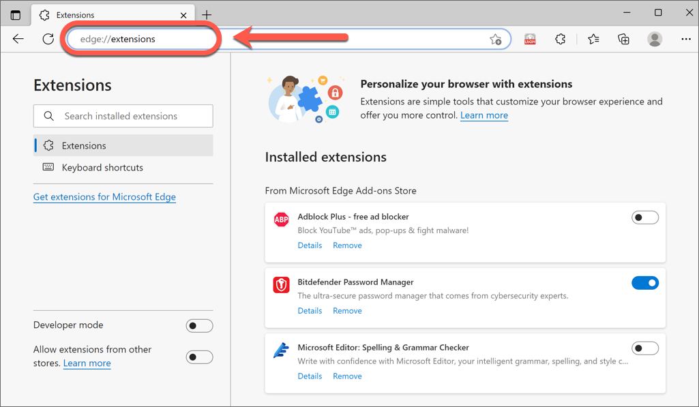The height and width of the screenshot is (407, 699).
Task: Toggle Allow extensions from other stores
Action: (x=199, y=357)
